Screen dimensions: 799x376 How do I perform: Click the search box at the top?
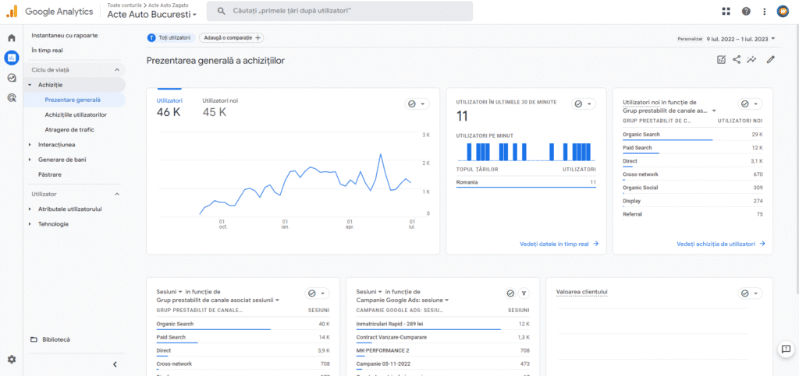[x=339, y=11]
